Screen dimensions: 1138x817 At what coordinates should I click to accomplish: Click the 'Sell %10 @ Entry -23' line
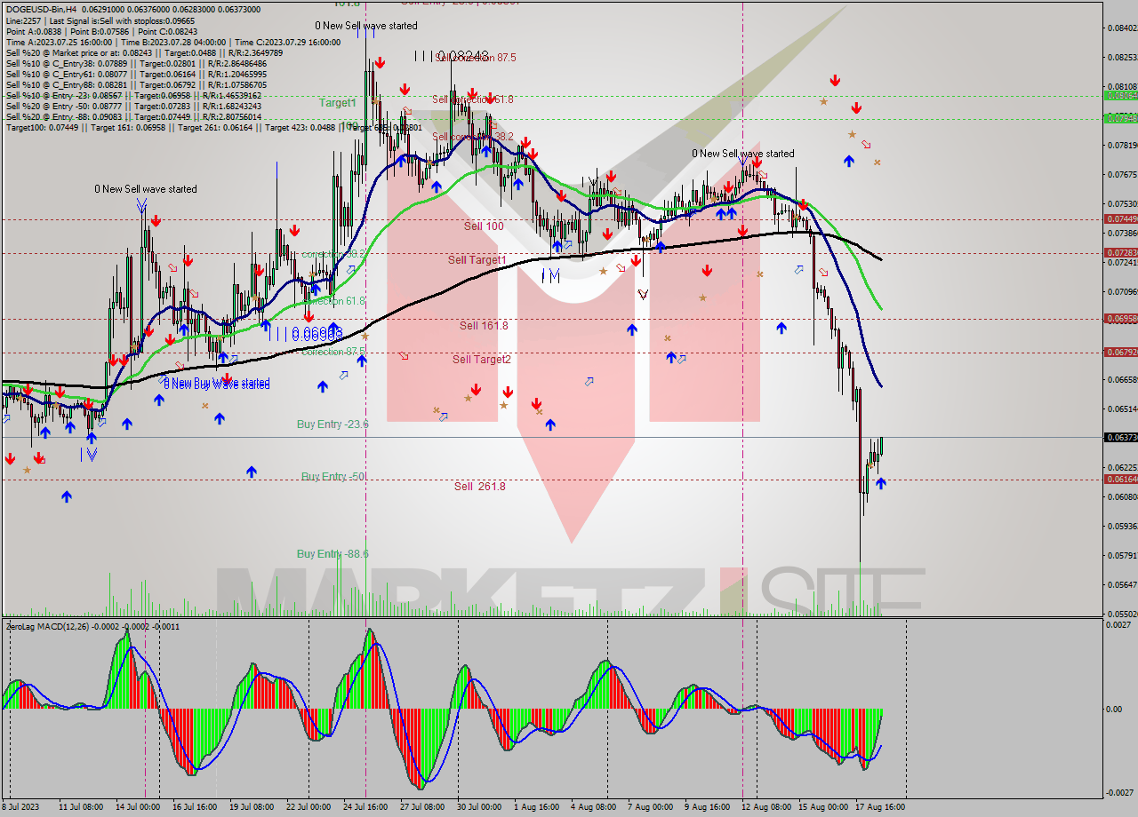[x=133, y=95]
